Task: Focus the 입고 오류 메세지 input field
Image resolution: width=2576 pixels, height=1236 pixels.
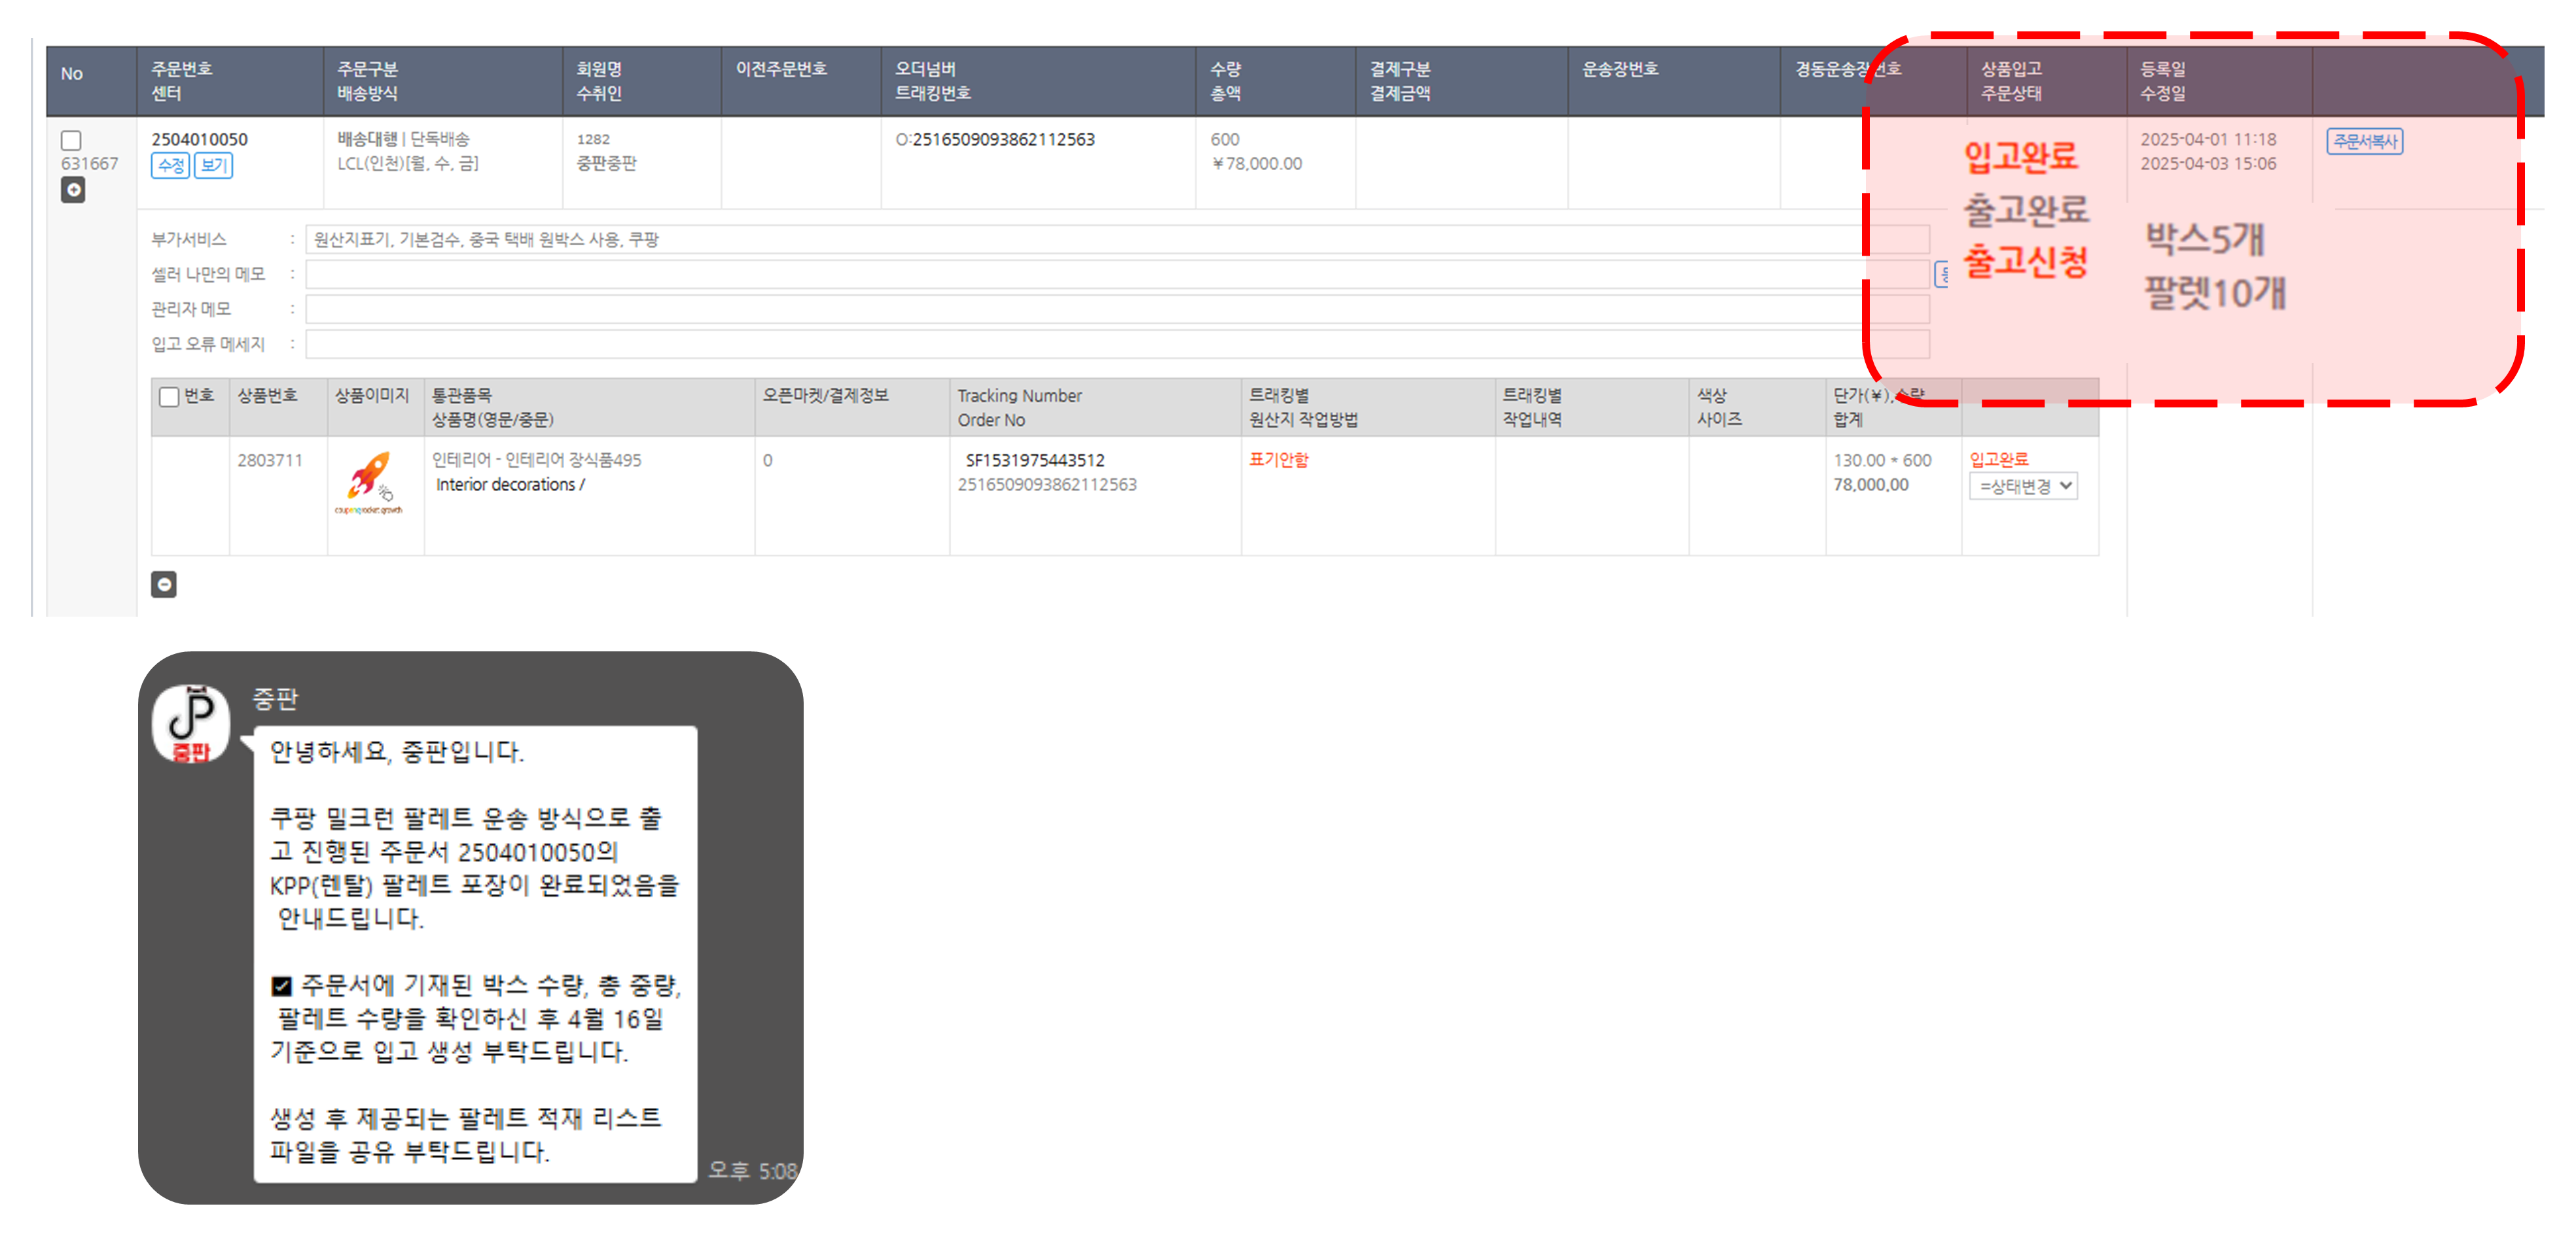Action: point(1117,344)
